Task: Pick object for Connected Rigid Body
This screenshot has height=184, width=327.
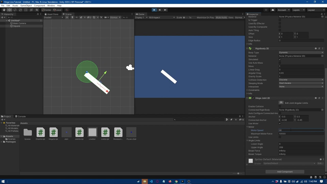Action: coord(322,110)
